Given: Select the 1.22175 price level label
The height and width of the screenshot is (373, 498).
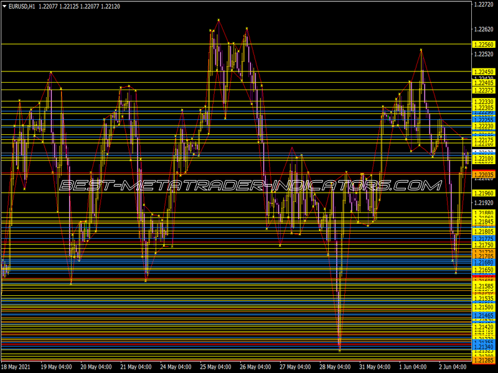Looking at the screenshot, I should [484, 140].
